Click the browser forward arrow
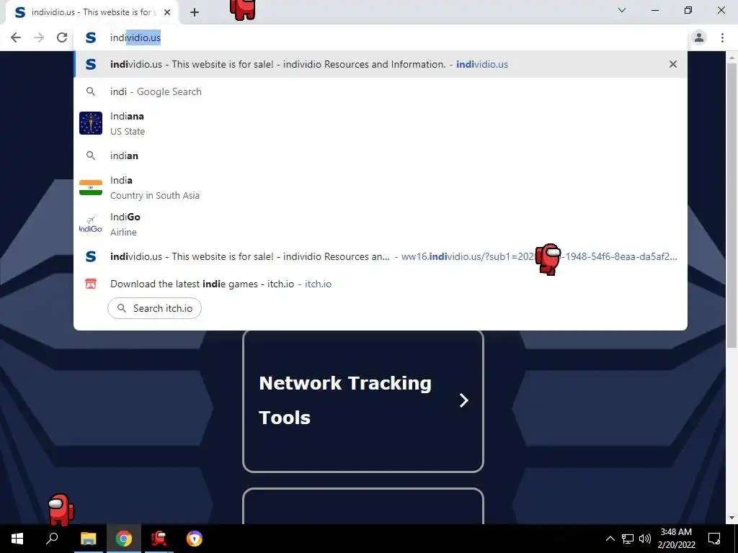The image size is (738, 553). pos(39,37)
